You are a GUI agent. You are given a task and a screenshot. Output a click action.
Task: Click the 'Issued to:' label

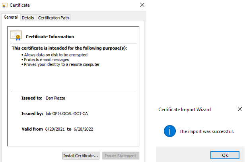pos(32,98)
